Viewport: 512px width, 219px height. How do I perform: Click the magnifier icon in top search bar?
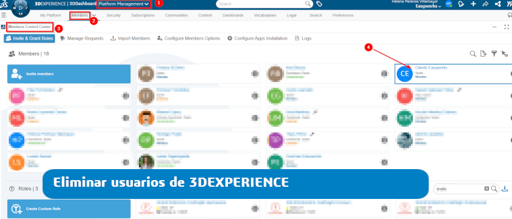308,4
